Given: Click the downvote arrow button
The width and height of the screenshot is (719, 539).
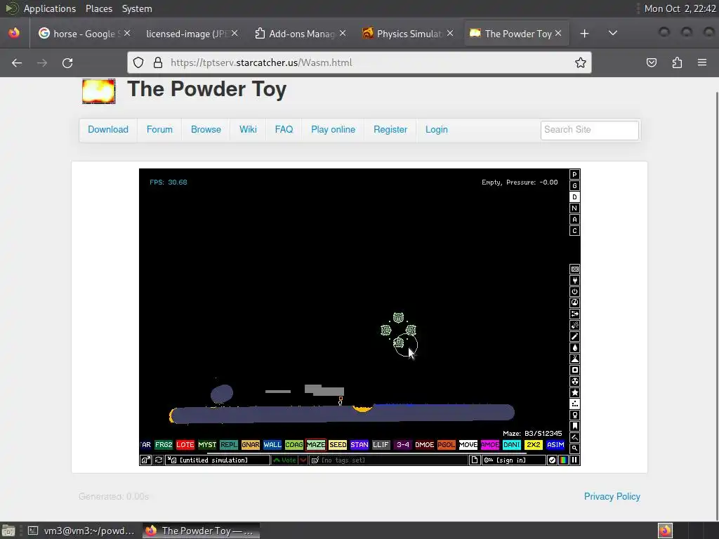Looking at the screenshot, I should (303, 460).
